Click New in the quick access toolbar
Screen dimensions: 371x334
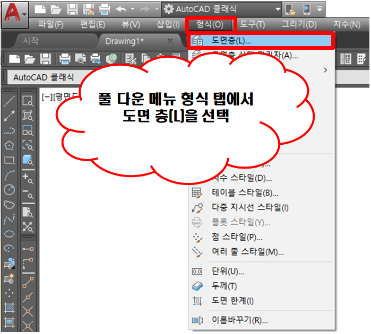[40, 10]
